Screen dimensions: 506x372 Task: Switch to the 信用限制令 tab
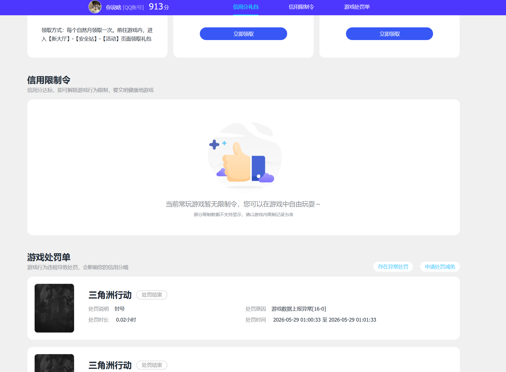[301, 7]
